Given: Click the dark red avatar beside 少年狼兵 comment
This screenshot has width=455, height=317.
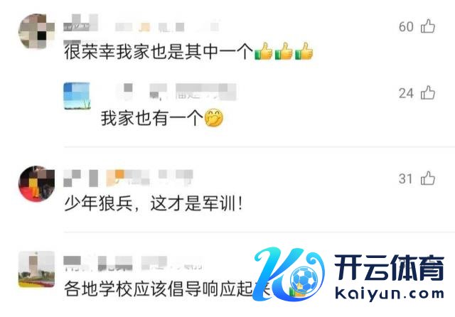Looking at the screenshot, I should click(x=36, y=183).
